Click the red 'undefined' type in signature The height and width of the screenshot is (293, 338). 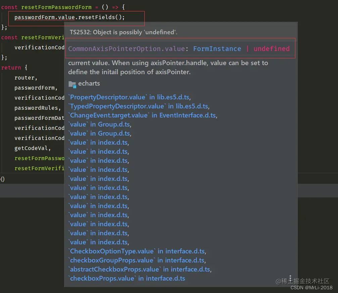coord(272,49)
